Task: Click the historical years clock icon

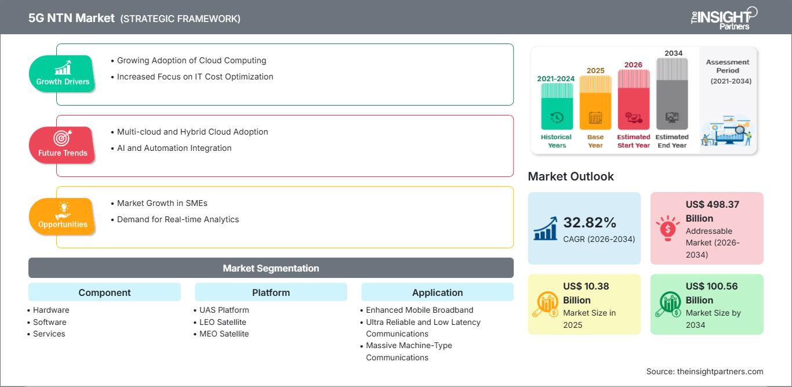Action: [557, 118]
